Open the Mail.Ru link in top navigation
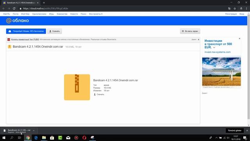This screenshot has height=141, width=250. [x=7, y=14]
